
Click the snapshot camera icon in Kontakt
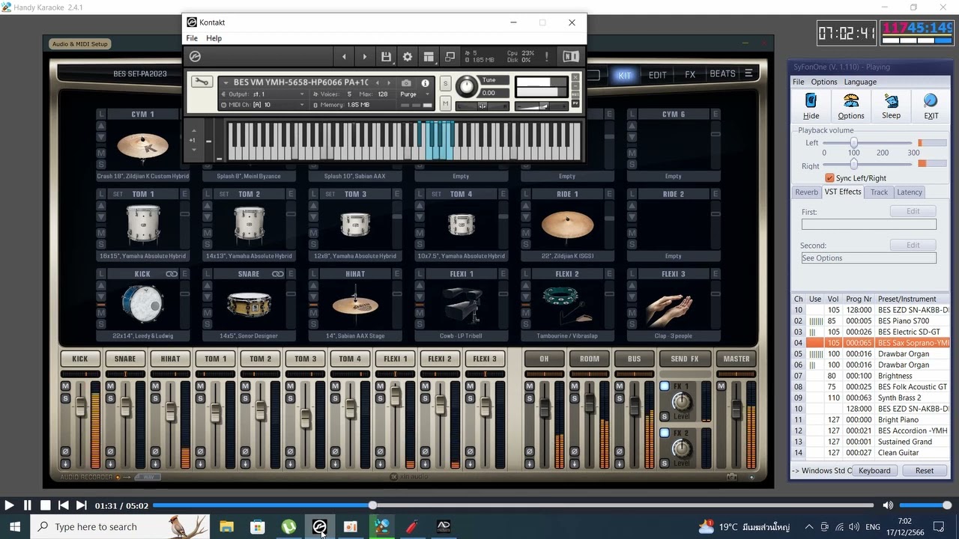click(x=406, y=83)
